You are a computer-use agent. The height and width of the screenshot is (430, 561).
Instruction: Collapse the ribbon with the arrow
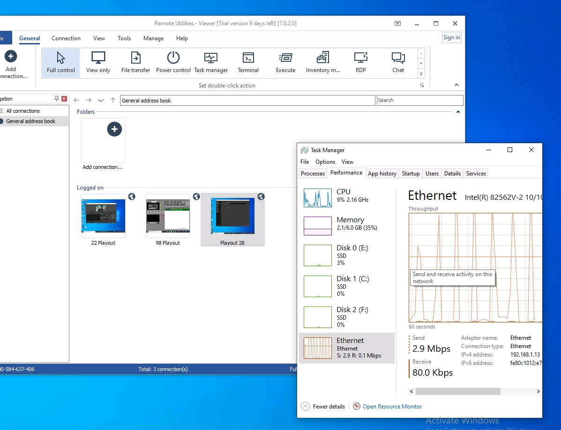coord(457,85)
